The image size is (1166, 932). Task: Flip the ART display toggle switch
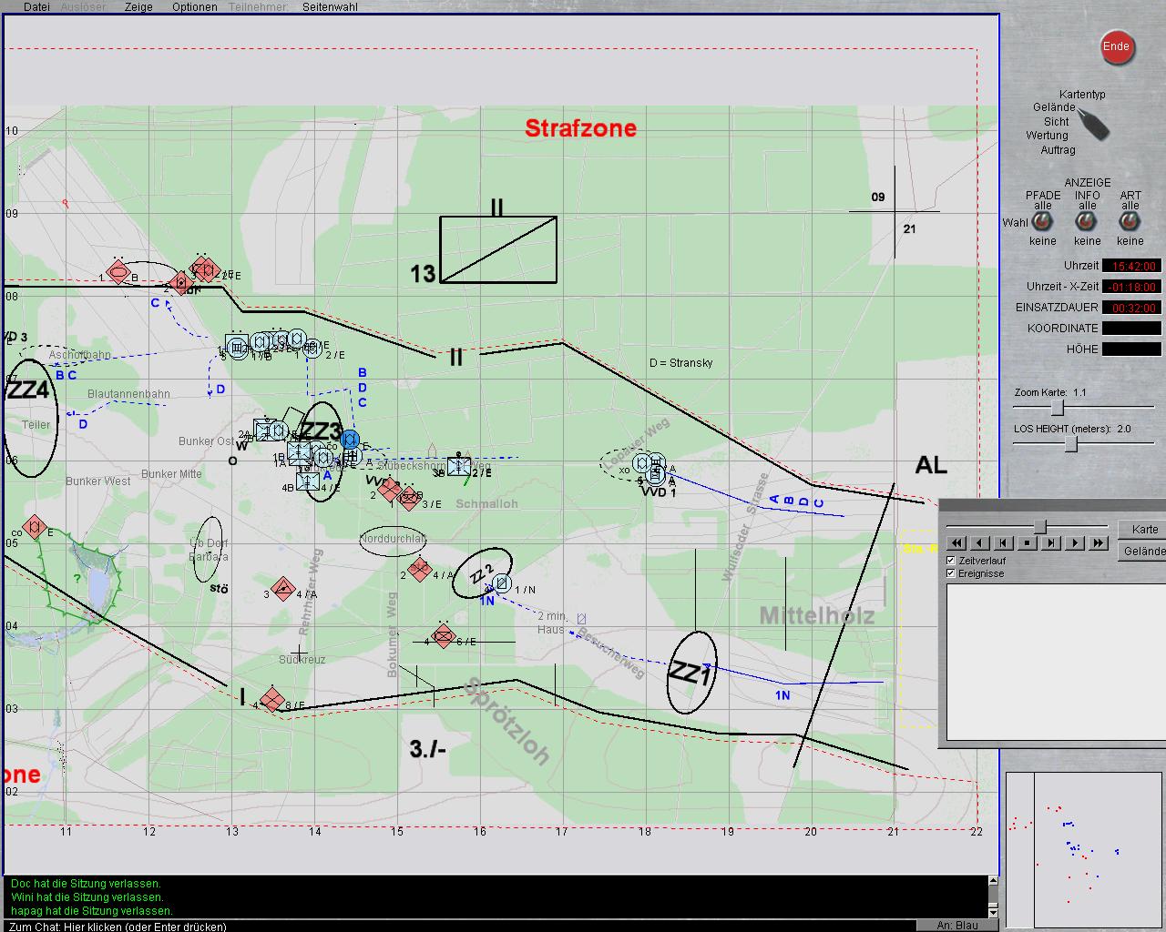1130,223
